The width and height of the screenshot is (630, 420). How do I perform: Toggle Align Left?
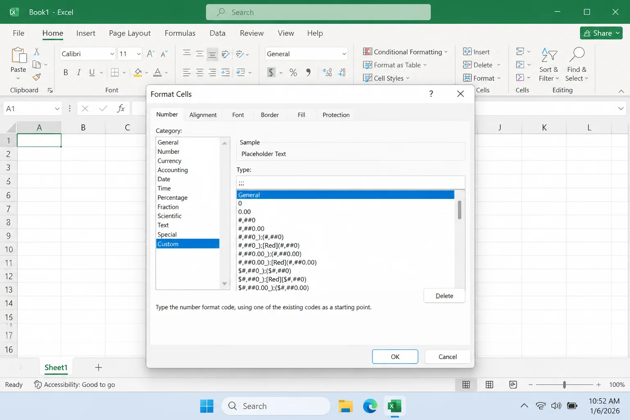[x=187, y=73]
